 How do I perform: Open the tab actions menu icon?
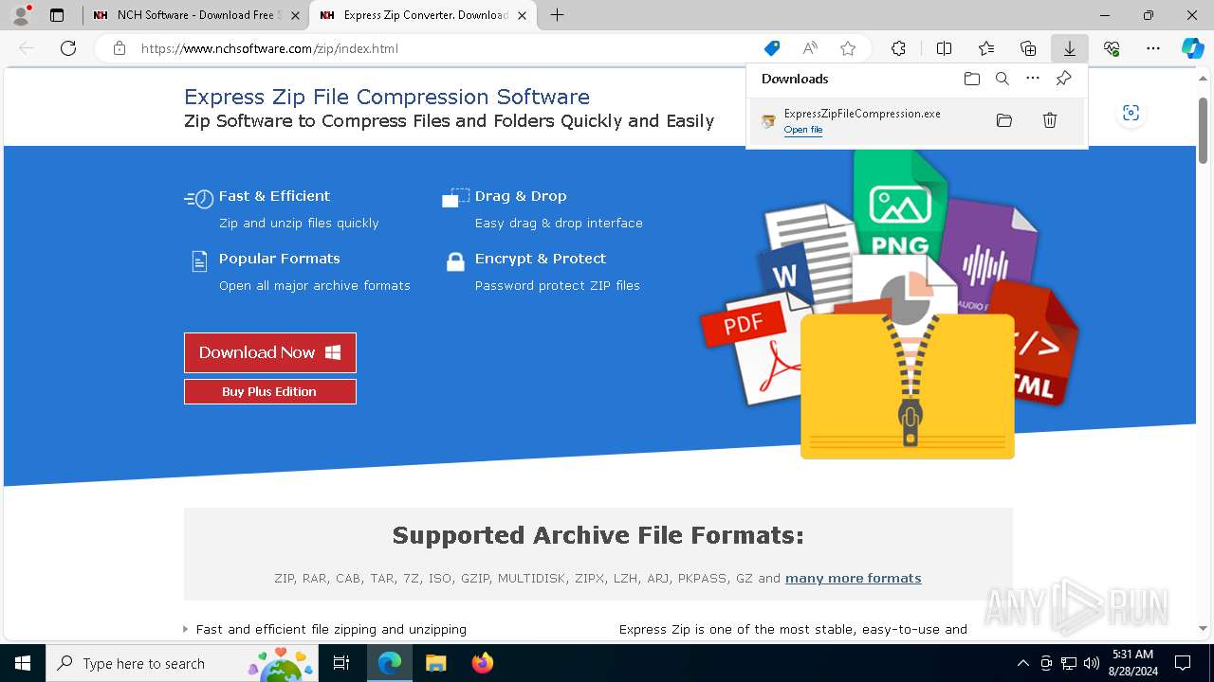[57, 15]
